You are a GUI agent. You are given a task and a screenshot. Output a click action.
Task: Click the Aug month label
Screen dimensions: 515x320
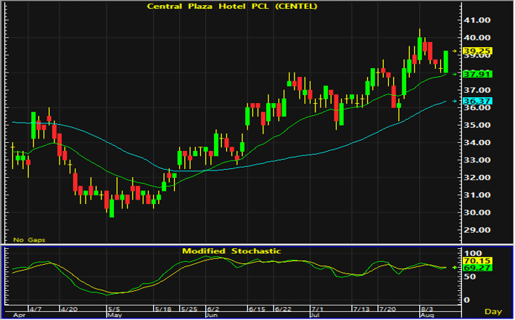[427, 315]
